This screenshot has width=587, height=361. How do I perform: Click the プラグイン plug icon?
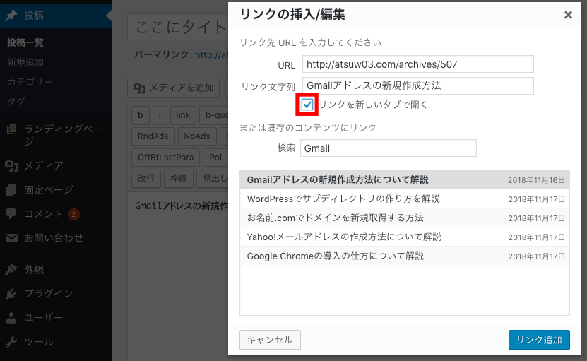pyautogui.click(x=11, y=294)
